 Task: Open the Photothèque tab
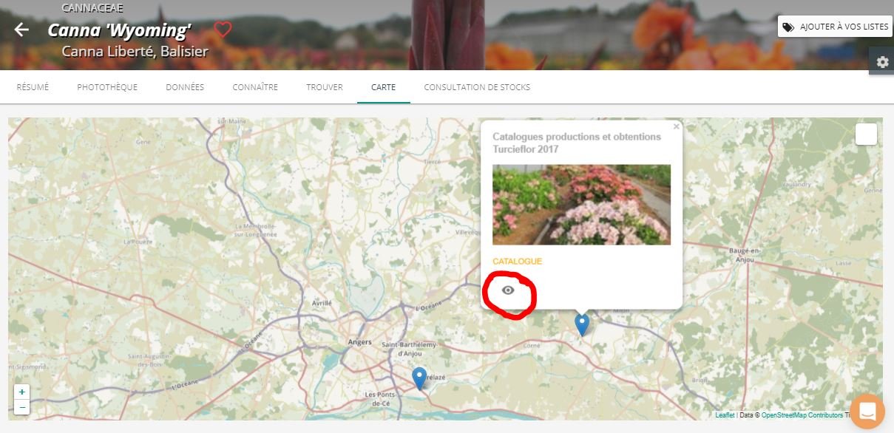pos(107,87)
